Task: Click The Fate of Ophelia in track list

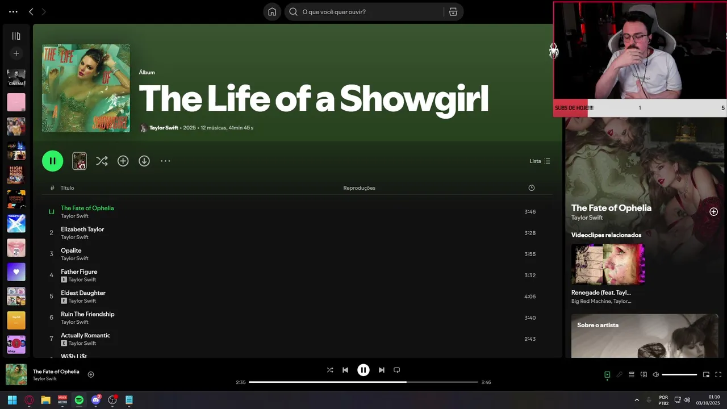Action: (x=87, y=208)
